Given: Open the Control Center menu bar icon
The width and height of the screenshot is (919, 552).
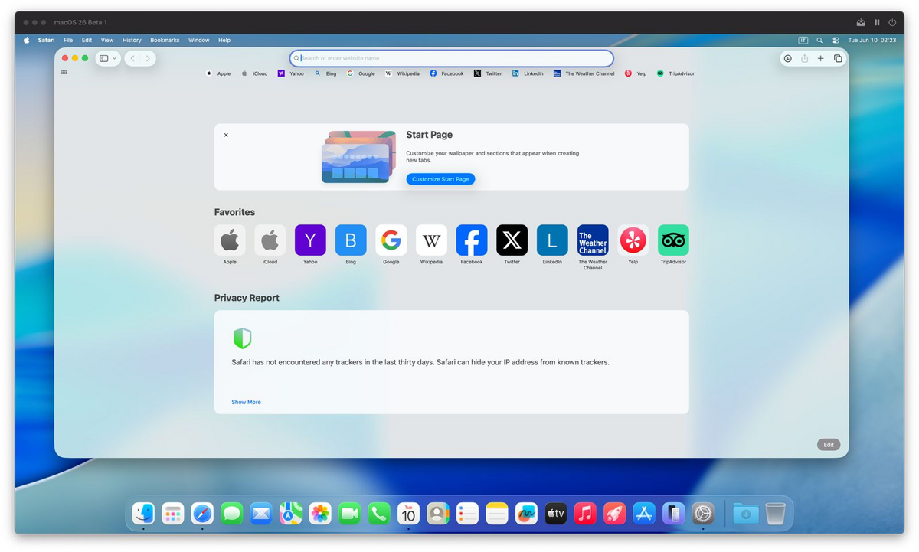Looking at the screenshot, I should pyautogui.click(x=836, y=40).
